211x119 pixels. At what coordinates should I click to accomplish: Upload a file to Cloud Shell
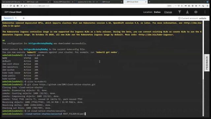click(179, 12)
